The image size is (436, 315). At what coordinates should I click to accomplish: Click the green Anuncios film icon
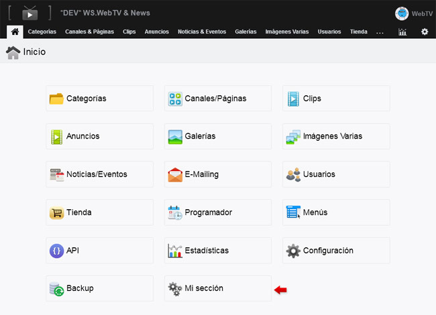pyautogui.click(x=57, y=137)
